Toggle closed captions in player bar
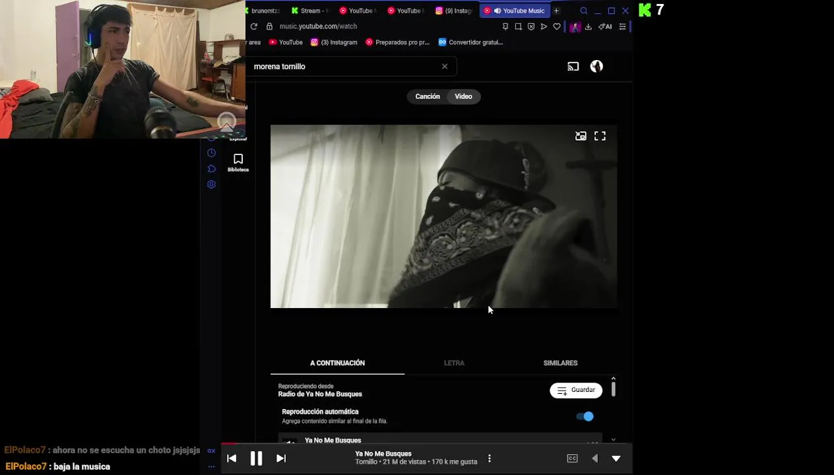 pyautogui.click(x=572, y=459)
